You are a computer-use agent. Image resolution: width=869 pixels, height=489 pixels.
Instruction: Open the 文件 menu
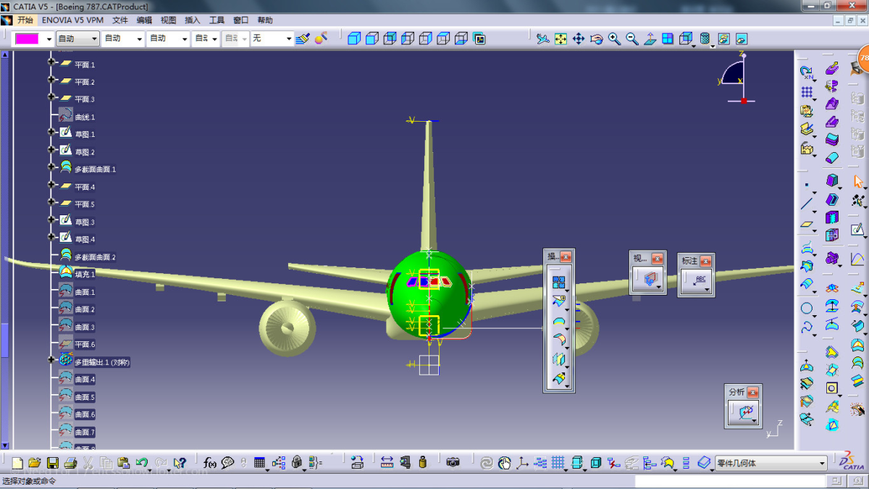[119, 20]
